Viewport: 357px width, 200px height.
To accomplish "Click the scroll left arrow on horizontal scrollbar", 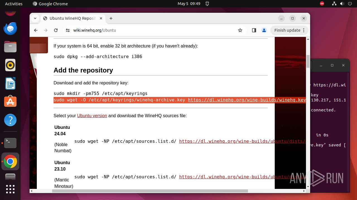I will [x=32, y=191].
